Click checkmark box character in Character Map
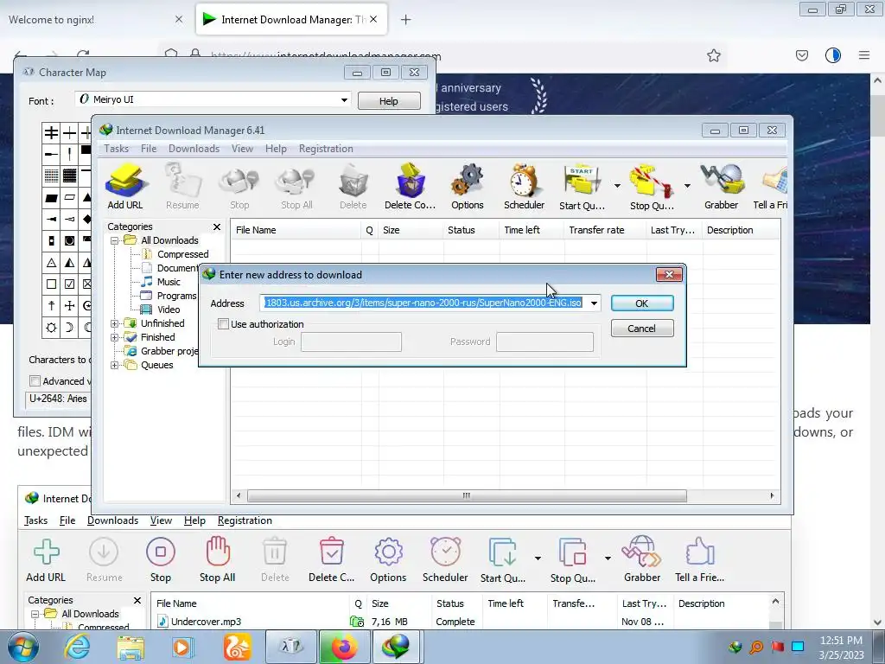Screen dimensions: 885x664 69,284
